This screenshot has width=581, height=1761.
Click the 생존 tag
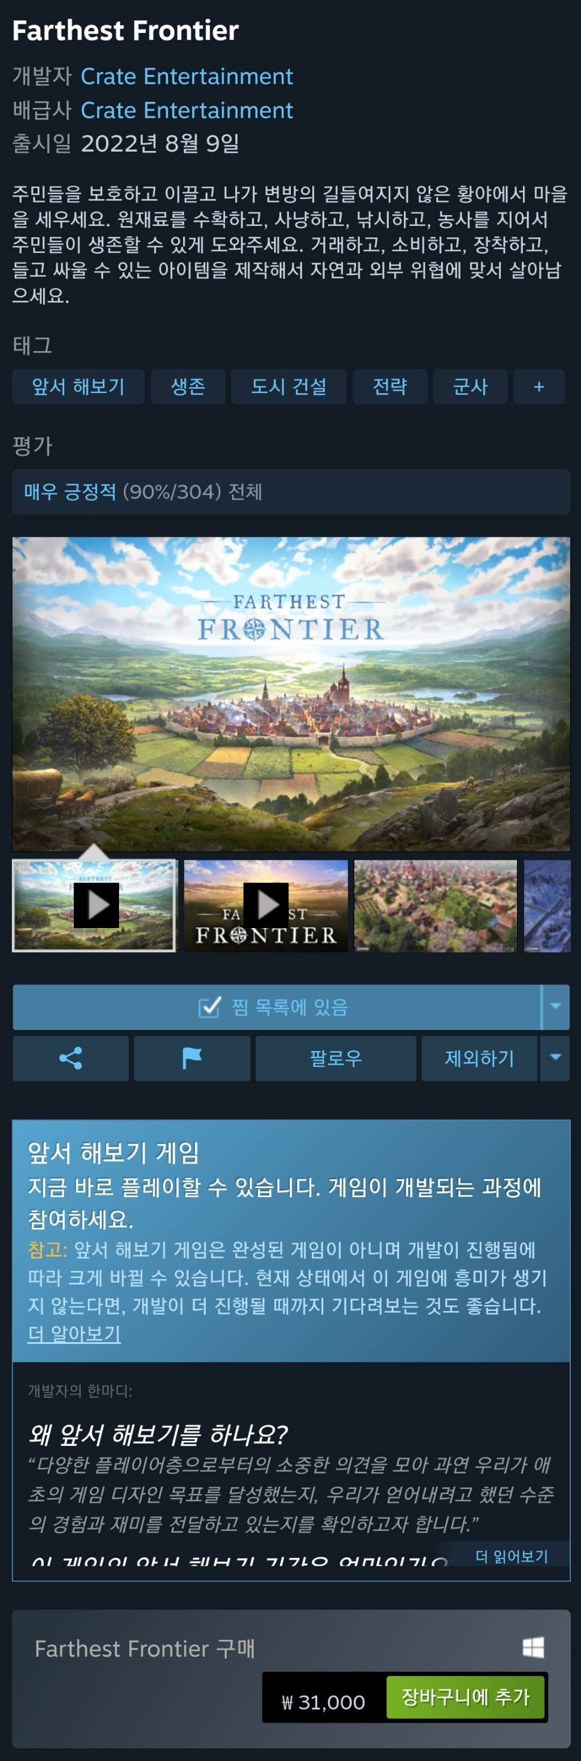point(188,387)
